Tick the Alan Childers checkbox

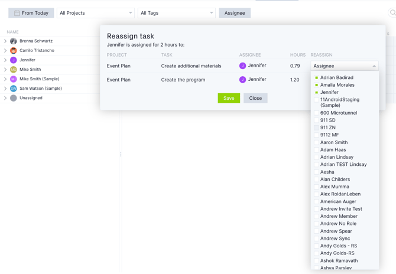(316, 180)
